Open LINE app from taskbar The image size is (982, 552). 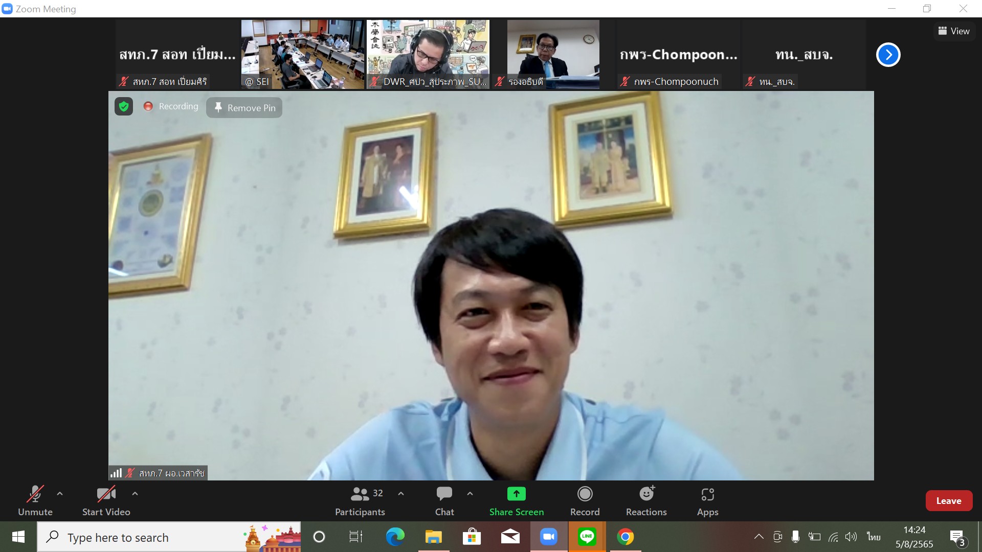[x=587, y=537]
